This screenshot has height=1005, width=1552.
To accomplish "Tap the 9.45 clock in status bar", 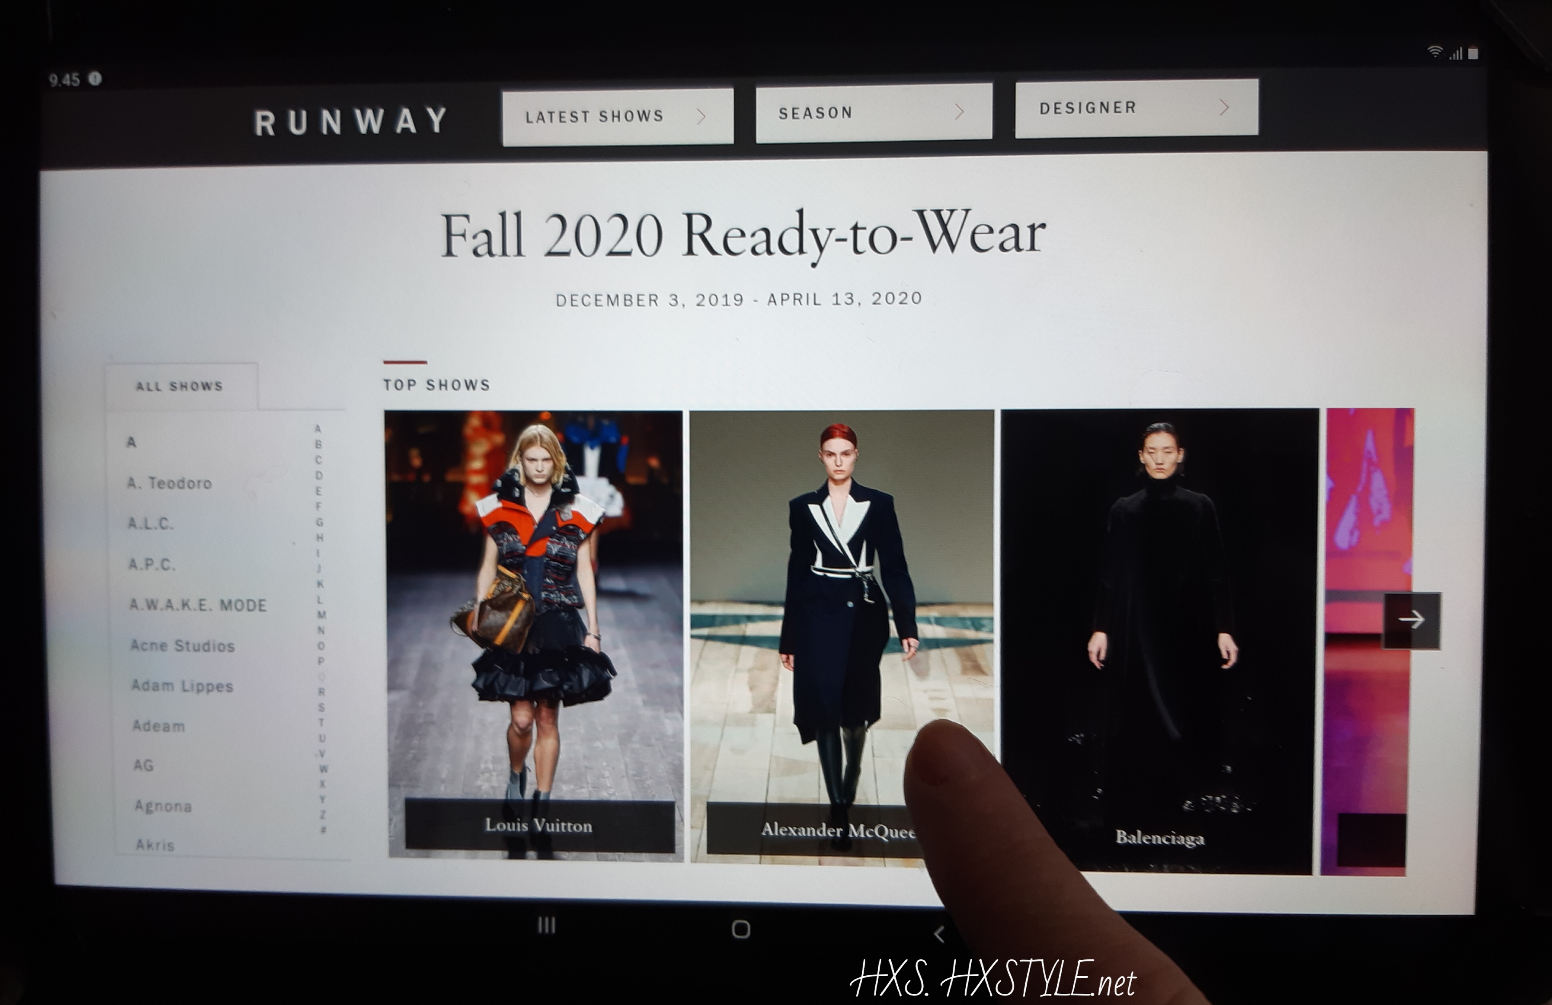I will [x=64, y=80].
